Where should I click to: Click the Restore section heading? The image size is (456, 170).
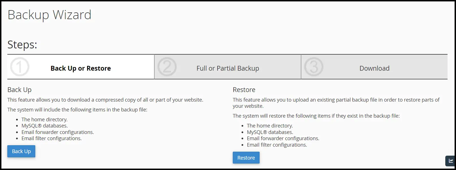click(244, 90)
